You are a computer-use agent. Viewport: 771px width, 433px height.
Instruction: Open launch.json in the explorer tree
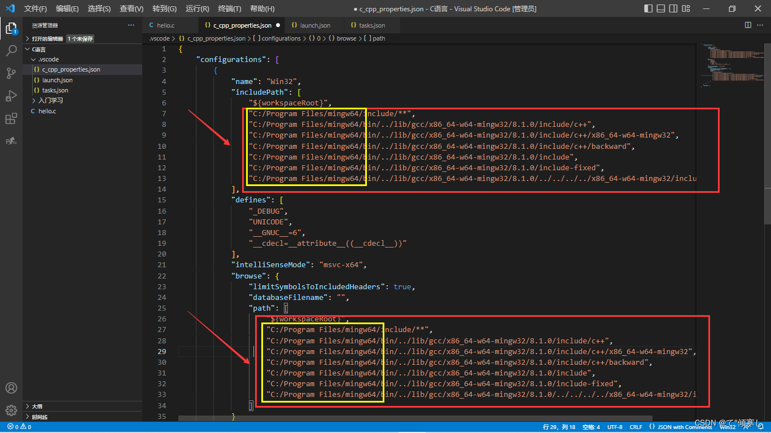pyautogui.click(x=82, y=80)
